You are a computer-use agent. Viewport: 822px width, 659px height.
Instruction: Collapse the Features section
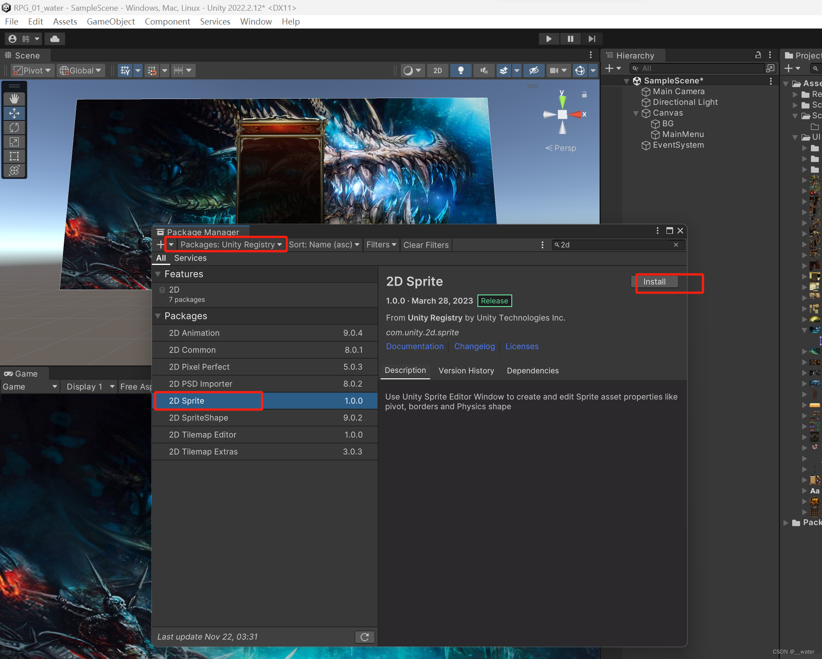(x=158, y=274)
